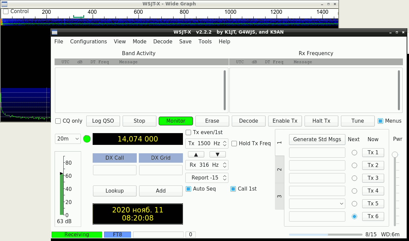409x241 pixels.
Task: Select the Next radio button for Tx 5
Action: click(x=354, y=204)
